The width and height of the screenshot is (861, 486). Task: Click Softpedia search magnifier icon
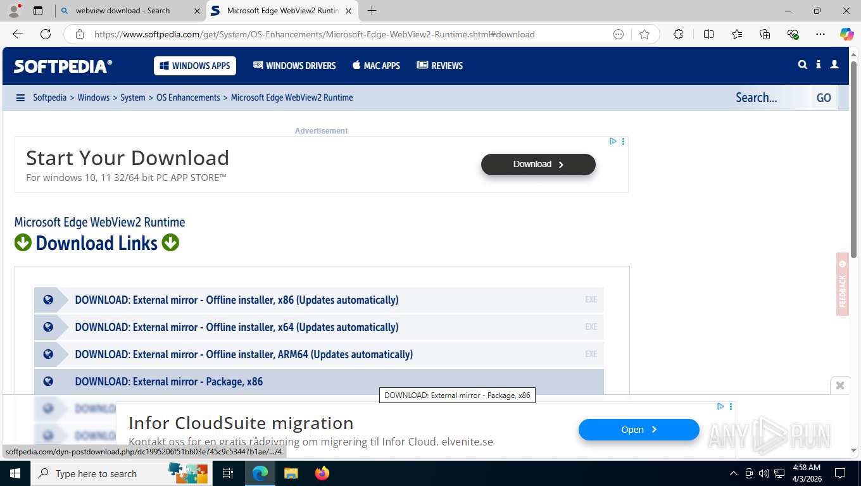(x=803, y=65)
